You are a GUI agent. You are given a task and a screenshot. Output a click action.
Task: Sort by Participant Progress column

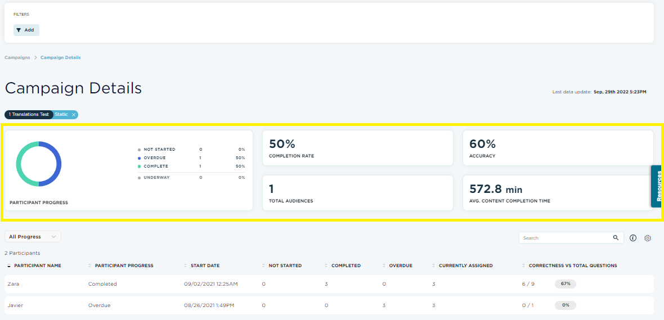pos(121,266)
